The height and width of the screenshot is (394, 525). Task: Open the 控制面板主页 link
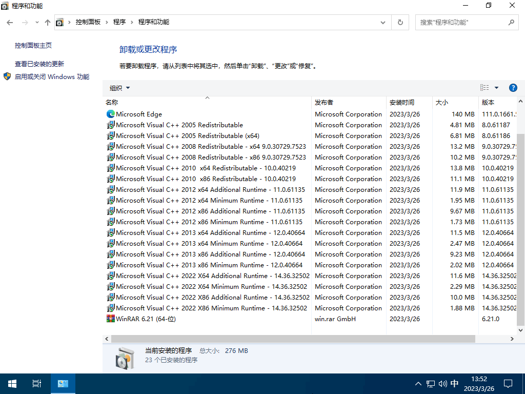pos(33,45)
